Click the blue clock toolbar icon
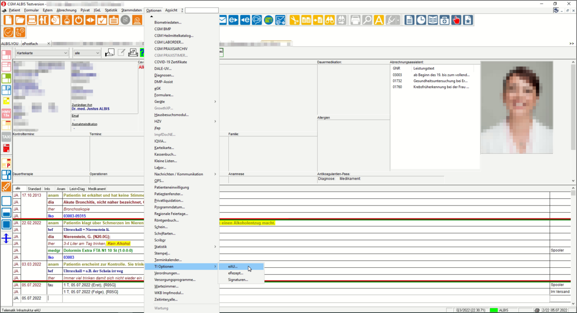This screenshot has height=313, width=577. (x=421, y=20)
